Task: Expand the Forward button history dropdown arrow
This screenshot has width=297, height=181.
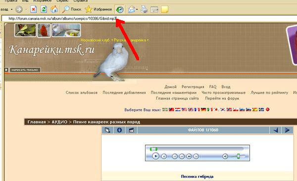Action: (x=26, y=9)
